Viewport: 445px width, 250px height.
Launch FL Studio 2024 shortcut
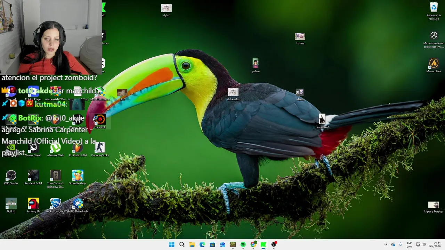(x=78, y=150)
